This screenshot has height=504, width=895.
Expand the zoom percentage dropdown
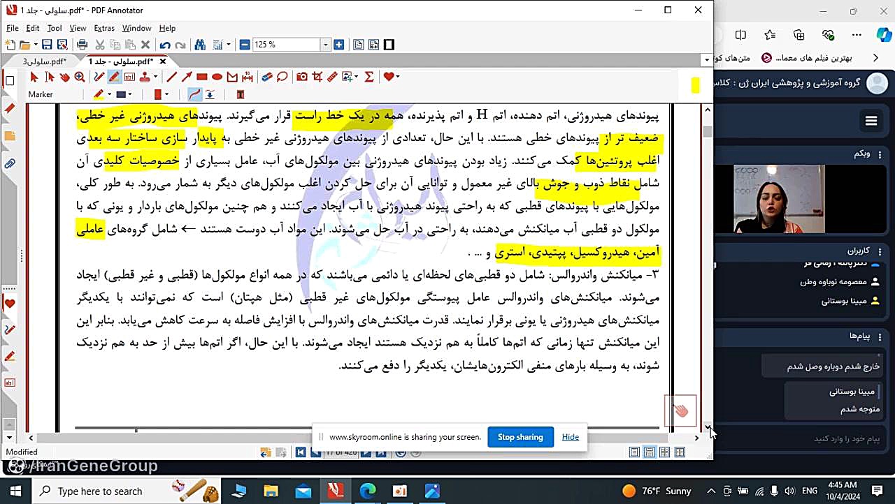coord(325,45)
